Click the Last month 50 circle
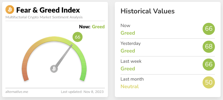This screenshot has width=223, height=100. [209, 82]
